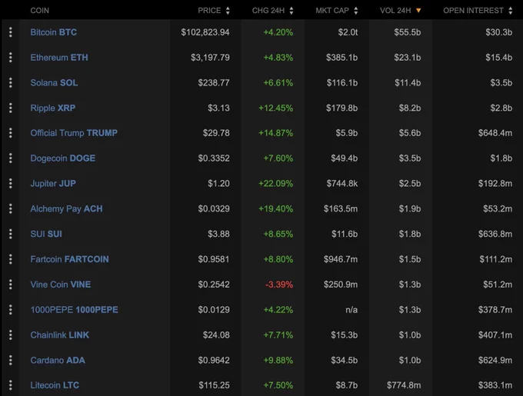
Task: Click Ripple's +12.45% change value
Action: coord(276,108)
